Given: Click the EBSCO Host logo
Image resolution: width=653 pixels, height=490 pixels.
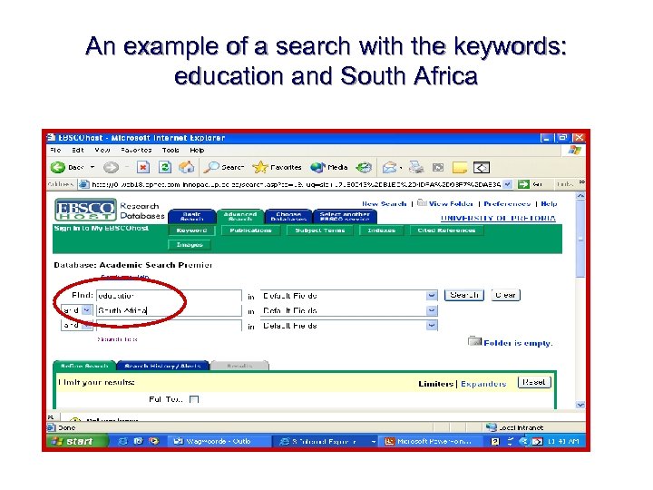Looking at the screenshot, I should [85, 210].
